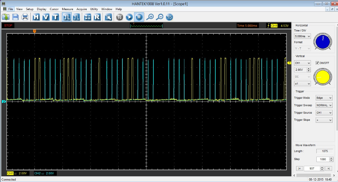Open the Acquire menu
The width and height of the screenshot is (338, 182).
point(81,9)
